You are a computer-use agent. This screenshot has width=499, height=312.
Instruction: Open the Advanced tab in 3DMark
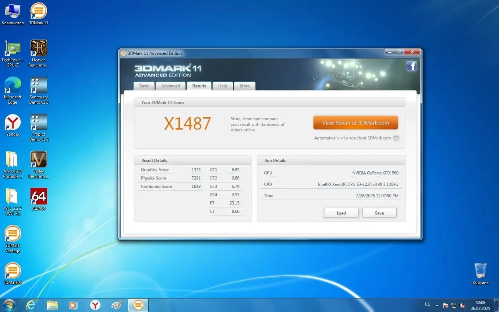click(170, 86)
